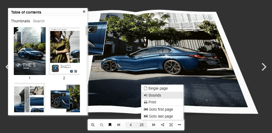The width and height of the screenshot is (272, 133).
Task: Close the Table of contents panel
Action: click(x=84, y=12)
